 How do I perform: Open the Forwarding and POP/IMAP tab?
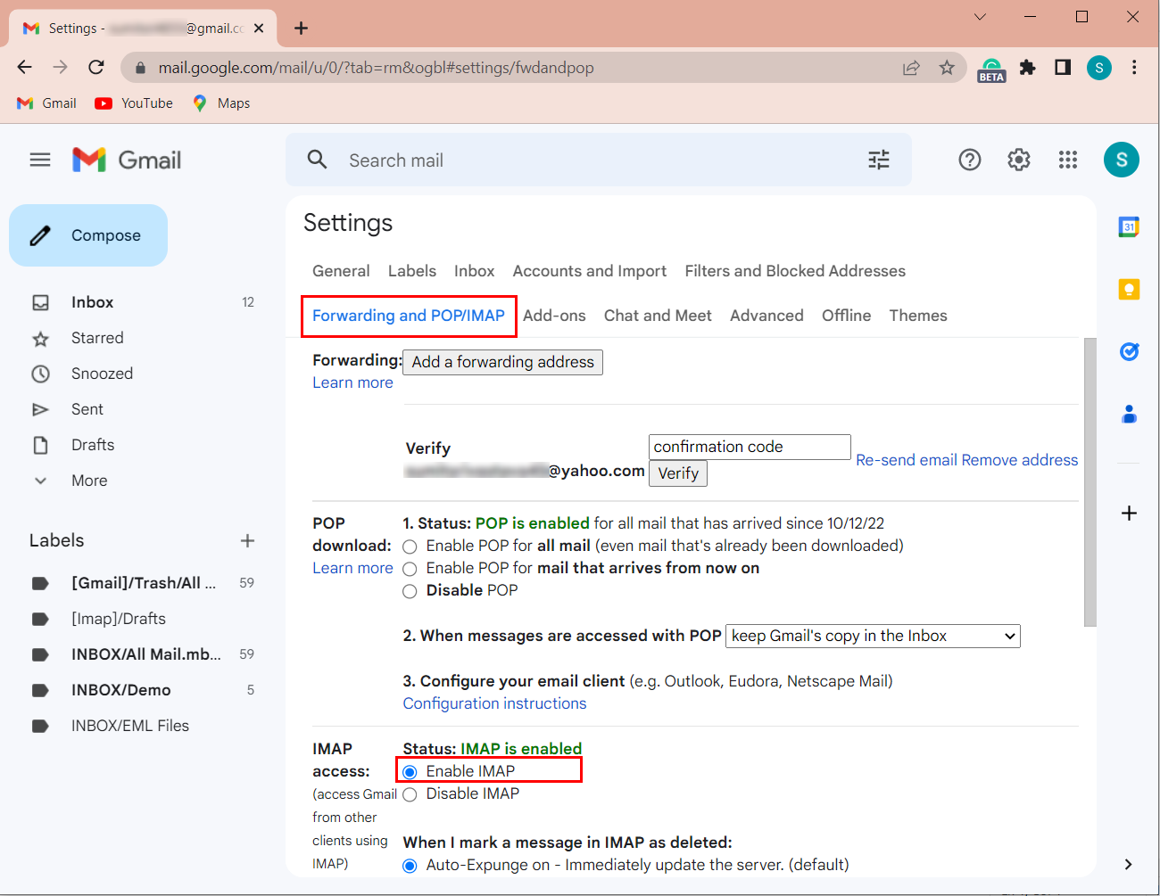point(409,316)
